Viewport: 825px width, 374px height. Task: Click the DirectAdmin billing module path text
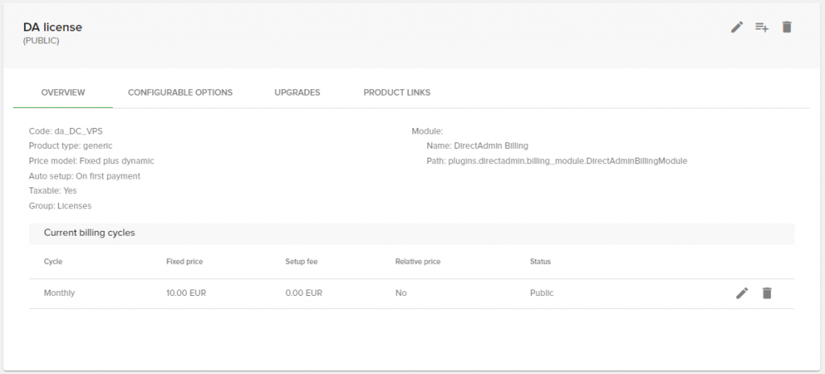pyautogui.click(x=556, y=161)
